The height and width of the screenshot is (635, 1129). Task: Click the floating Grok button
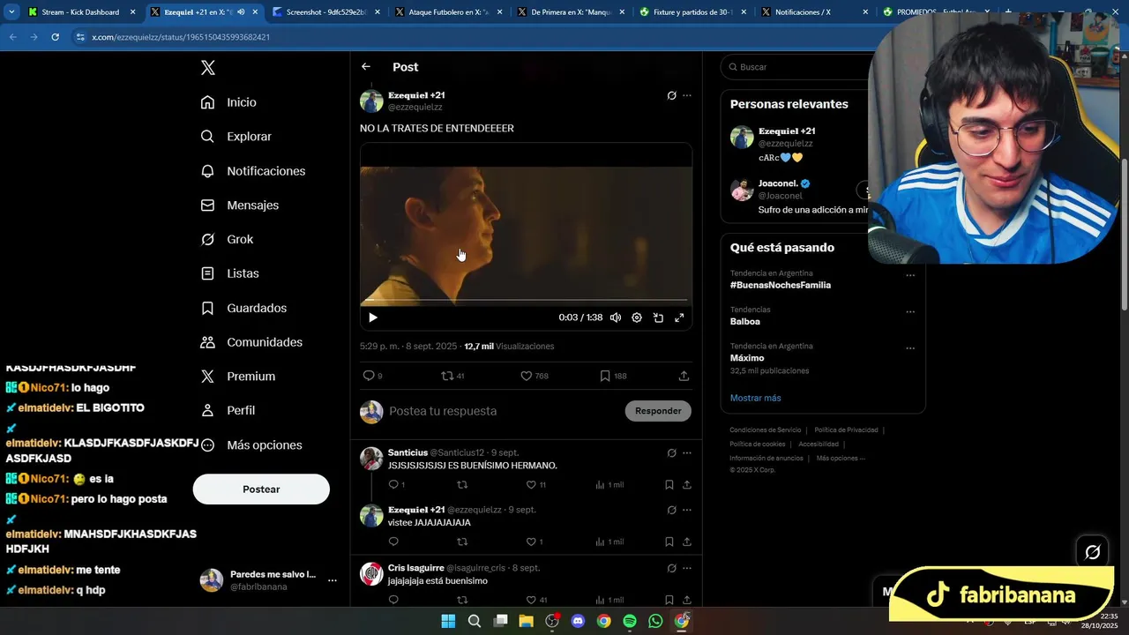[1092, 552]
